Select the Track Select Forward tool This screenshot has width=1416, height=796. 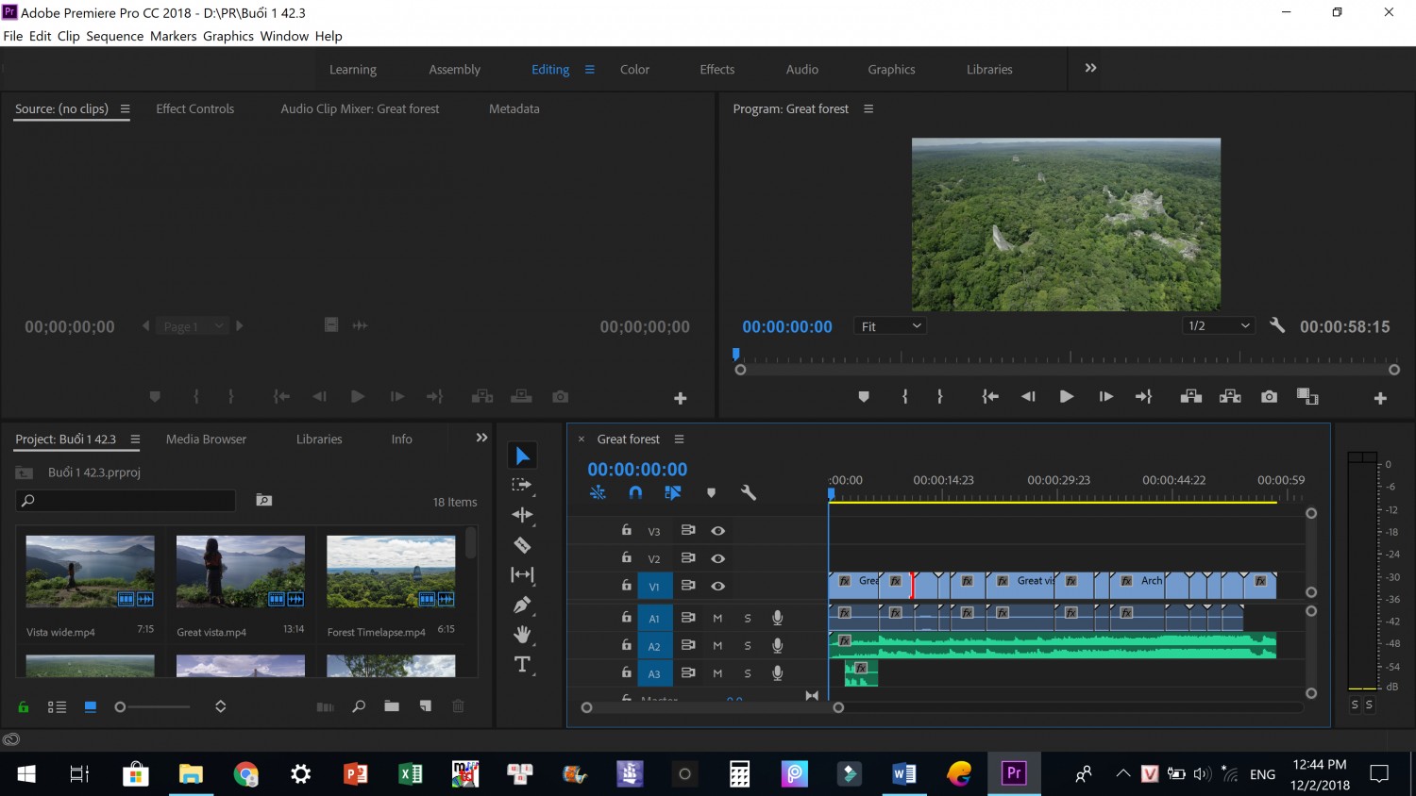(522, 486)
